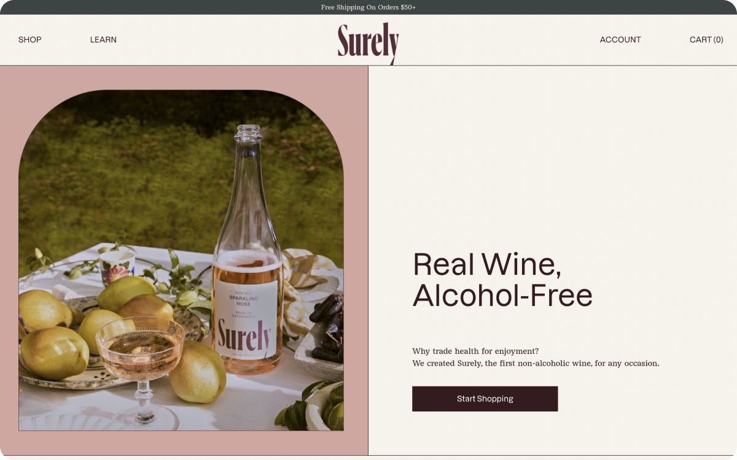Click the floral cup behind the pears
737x460 pixels.
pyautogui.click(x=117, y=264)
